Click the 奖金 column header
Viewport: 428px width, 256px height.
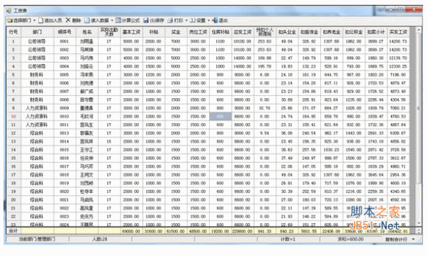tap(175, 32)
